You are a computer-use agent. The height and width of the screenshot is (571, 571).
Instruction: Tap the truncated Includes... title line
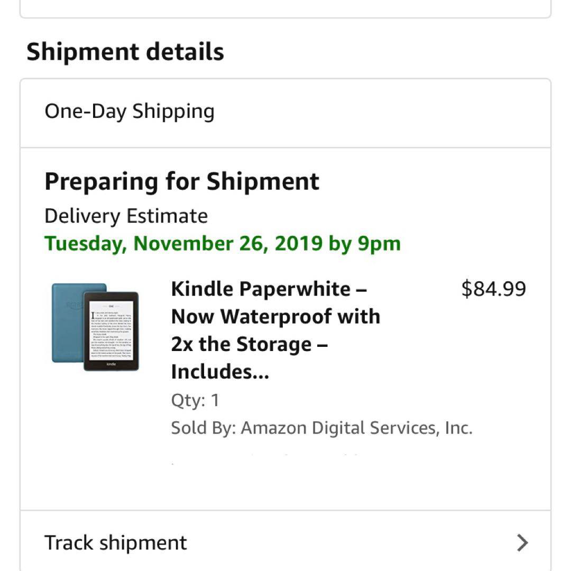[x=220, y=372]
